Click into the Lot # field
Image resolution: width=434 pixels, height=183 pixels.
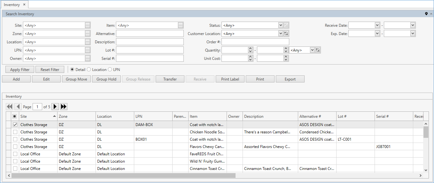pyautogui.click(x=150, y=50)
